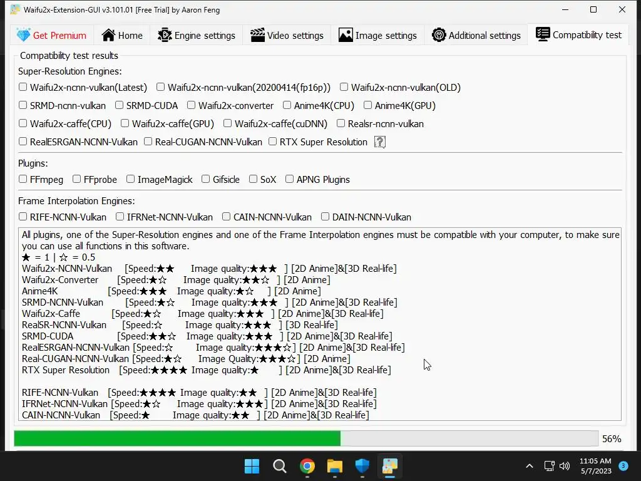Show hidden system tray icons
The height and width of the screenshot is (481, 641).
[530, 466]
